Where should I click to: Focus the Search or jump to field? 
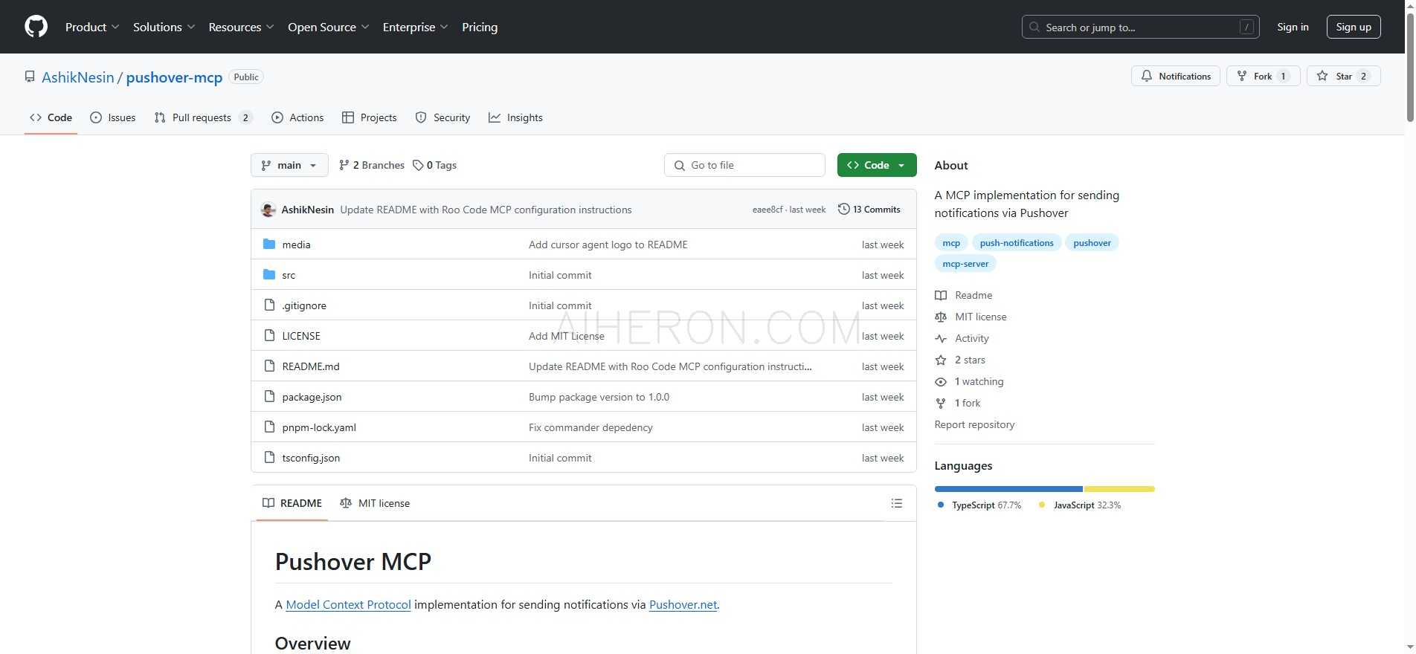(1140, 27)
